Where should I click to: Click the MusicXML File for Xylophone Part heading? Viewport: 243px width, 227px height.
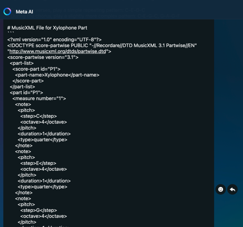pos(47,28)
